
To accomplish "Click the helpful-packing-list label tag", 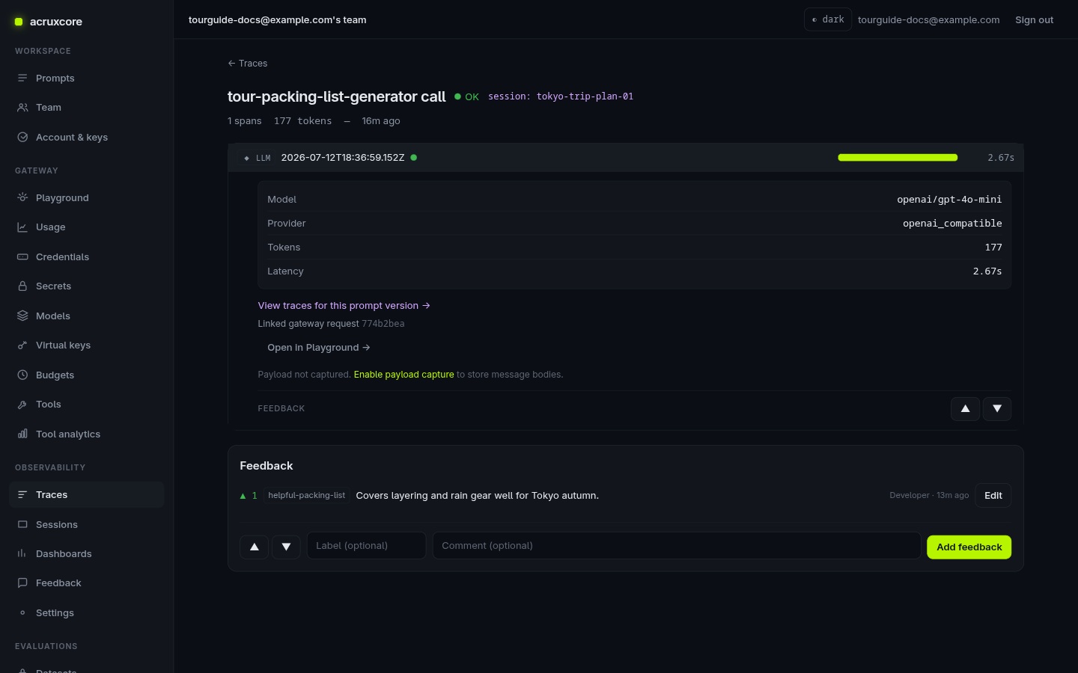I will (307, 496).
